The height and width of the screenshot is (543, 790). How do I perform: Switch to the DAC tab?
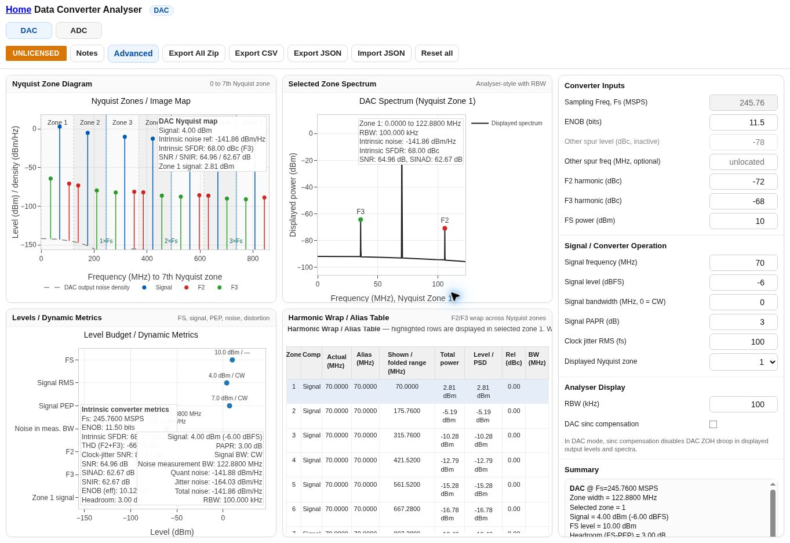[29, 31]
